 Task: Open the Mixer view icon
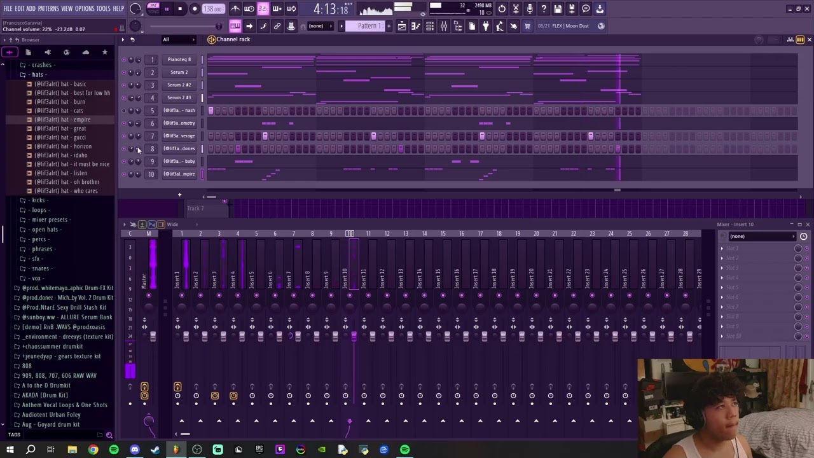pos(444,26)
